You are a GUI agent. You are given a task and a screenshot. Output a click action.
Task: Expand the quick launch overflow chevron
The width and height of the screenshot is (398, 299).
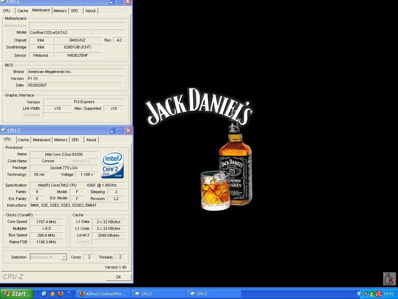[x=68, y=292]
